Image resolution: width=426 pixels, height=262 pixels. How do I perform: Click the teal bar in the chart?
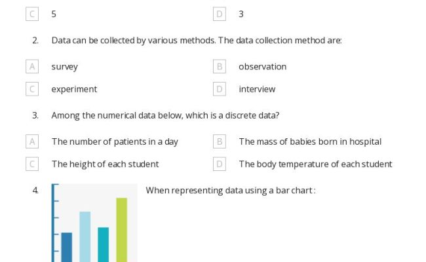coord(103,244)
